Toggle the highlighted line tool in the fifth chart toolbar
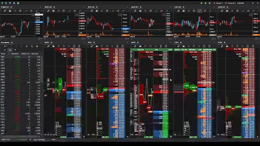 coord(199,11)
